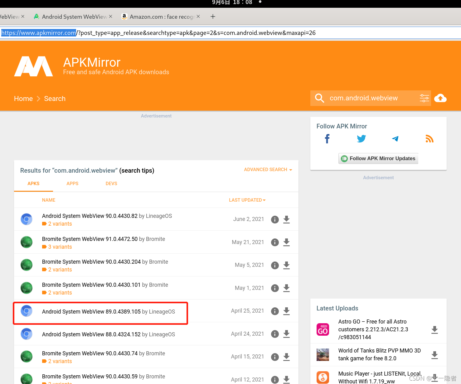Show info for WebView 88.0.4324.152

(x=275, y=334)
